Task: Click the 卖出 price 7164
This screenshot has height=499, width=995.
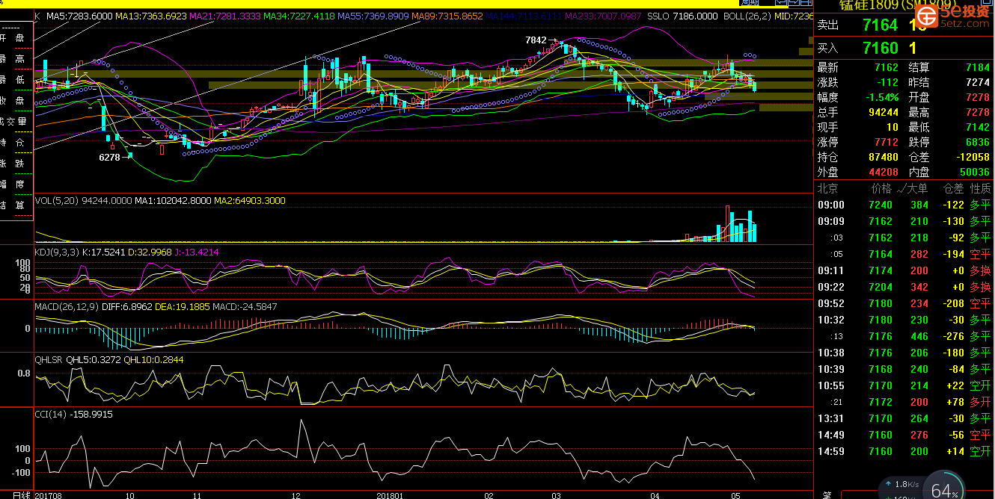Action: pyautogui.click(x=880, y=25)
